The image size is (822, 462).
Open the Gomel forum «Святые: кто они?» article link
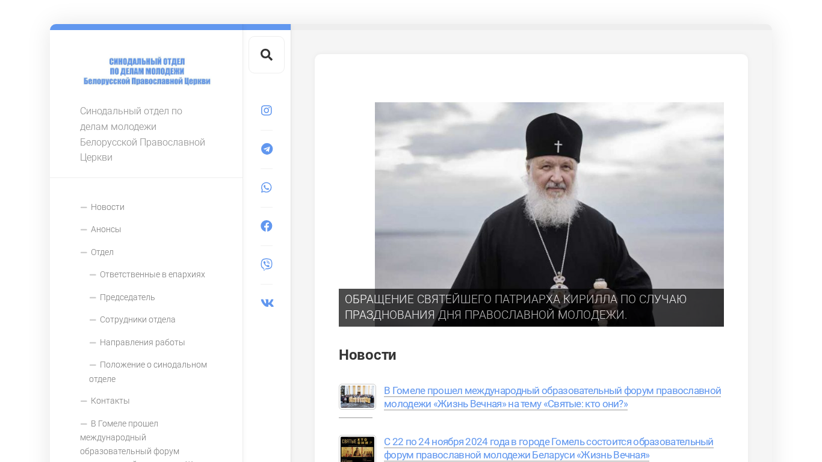pos(552,397)
